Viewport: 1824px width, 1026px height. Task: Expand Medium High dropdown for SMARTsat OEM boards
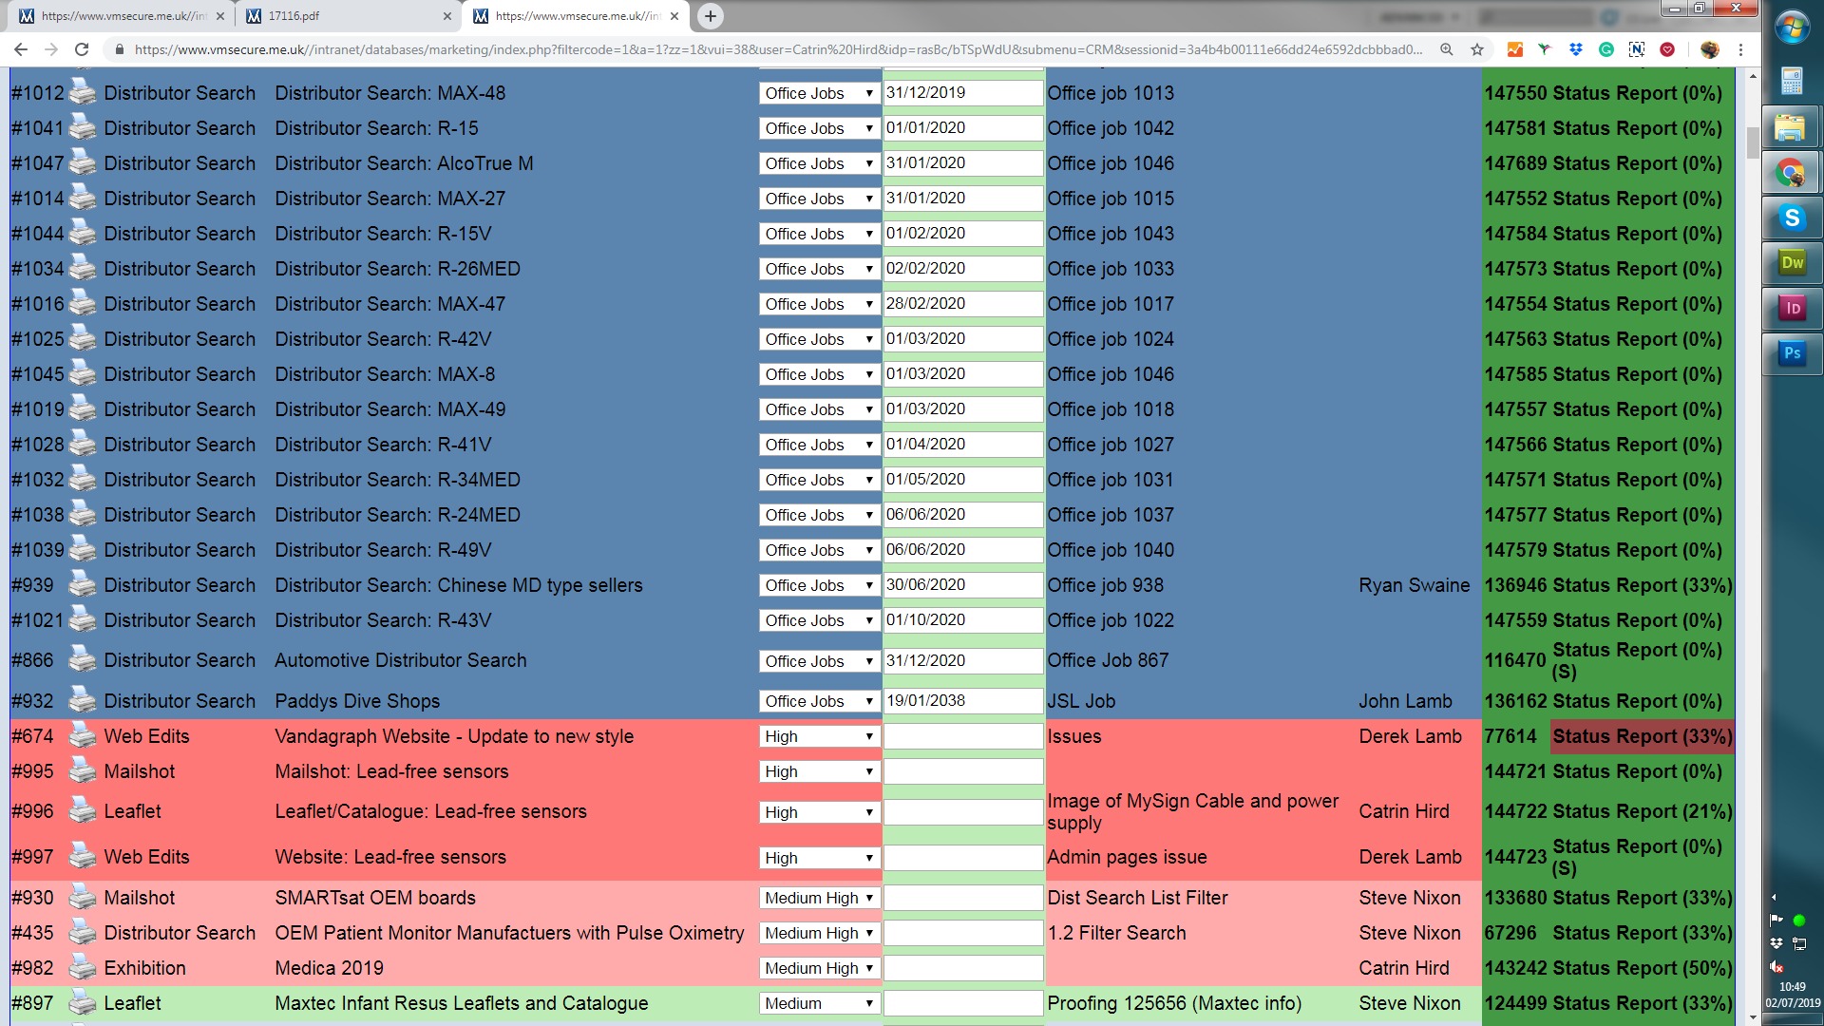pyautogui.click(x=819, y=898)
